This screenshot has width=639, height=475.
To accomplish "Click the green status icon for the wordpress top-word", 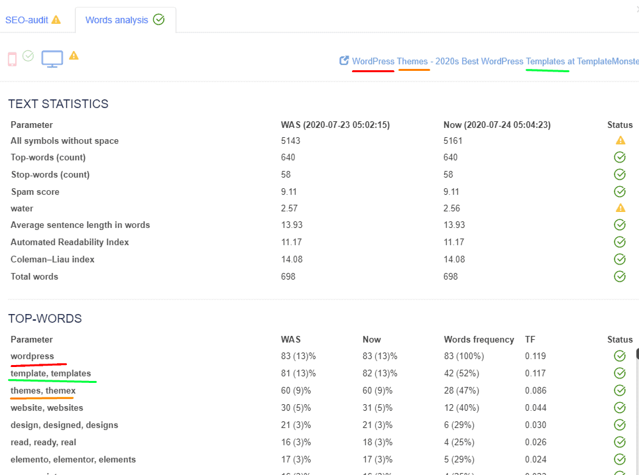I will pos(620,356).
